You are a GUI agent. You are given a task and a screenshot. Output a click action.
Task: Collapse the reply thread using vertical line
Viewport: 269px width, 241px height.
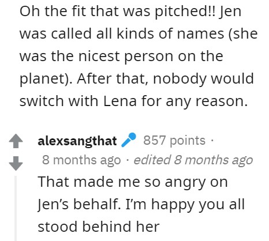coord(16,208)
